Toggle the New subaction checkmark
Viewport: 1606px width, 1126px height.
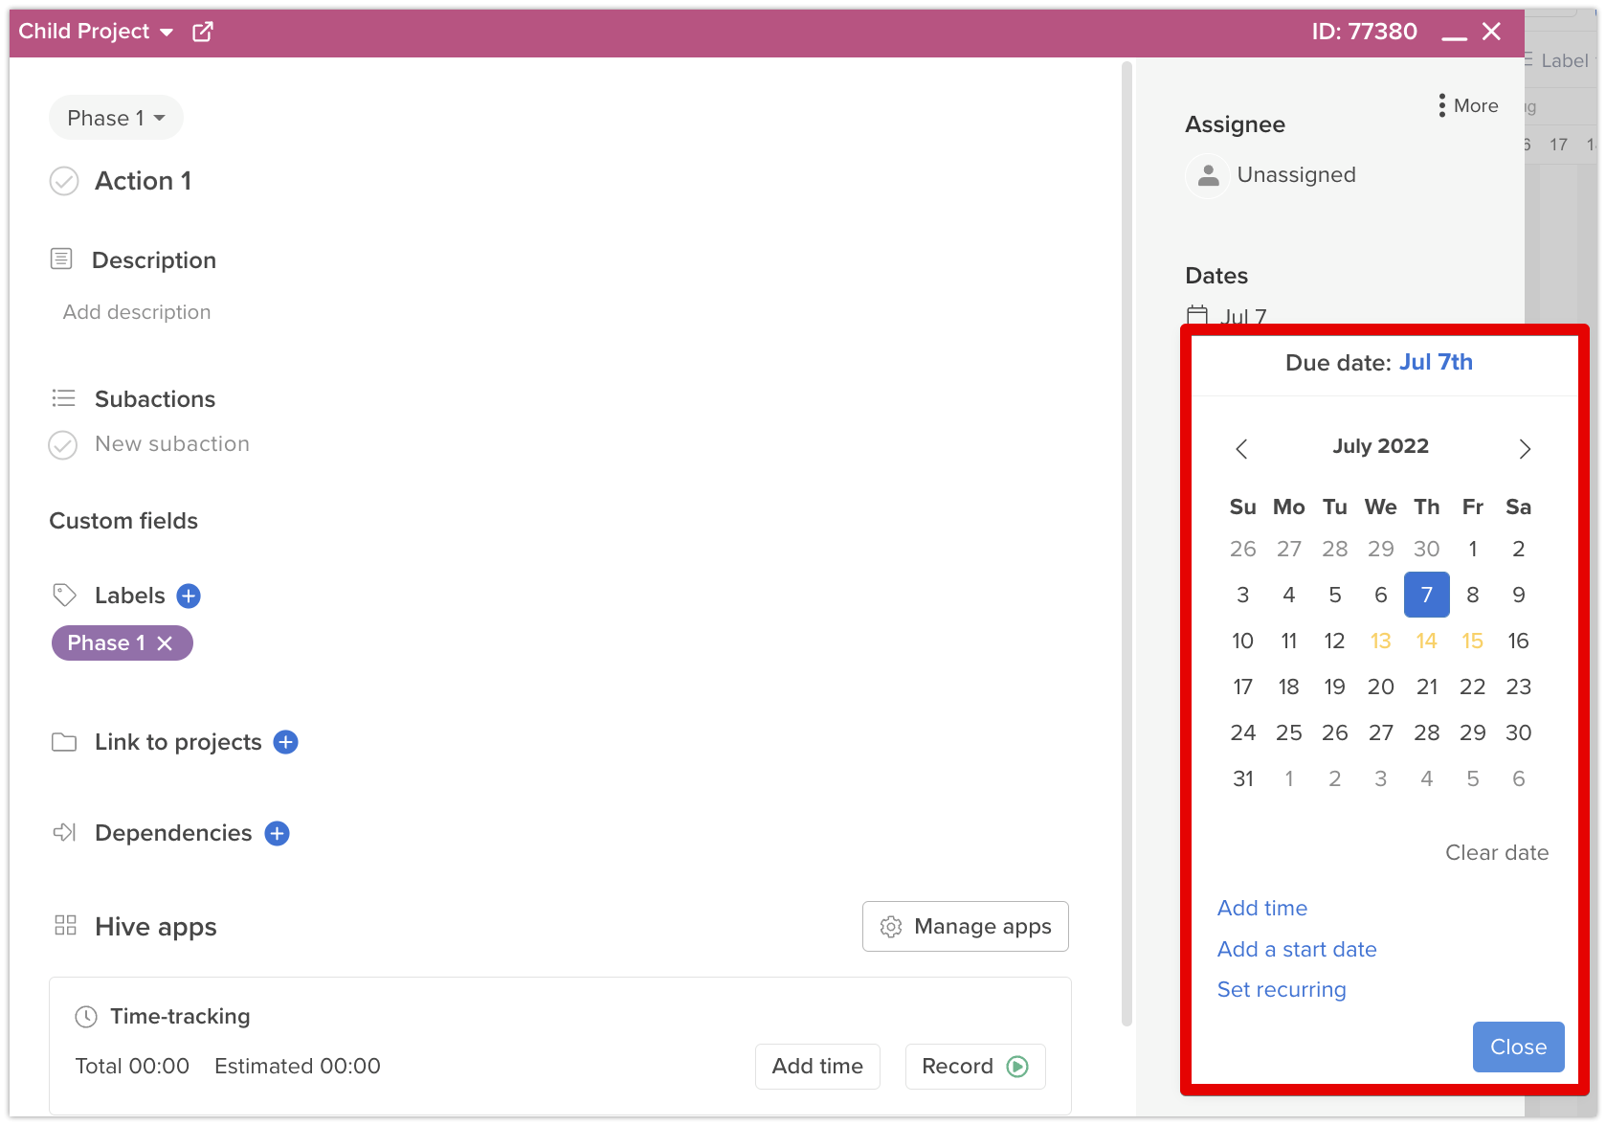click(63, 445)
